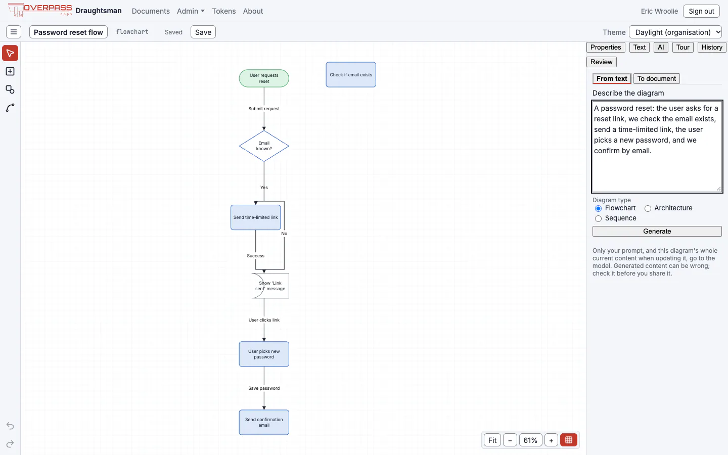This screenshot has height=455, width=728.
Task: Switch to the AI tab
Action: tap(661, 47)
